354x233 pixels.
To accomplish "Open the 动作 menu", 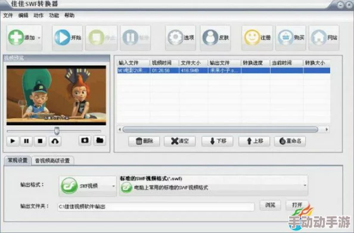I will (x=38, y=15).
